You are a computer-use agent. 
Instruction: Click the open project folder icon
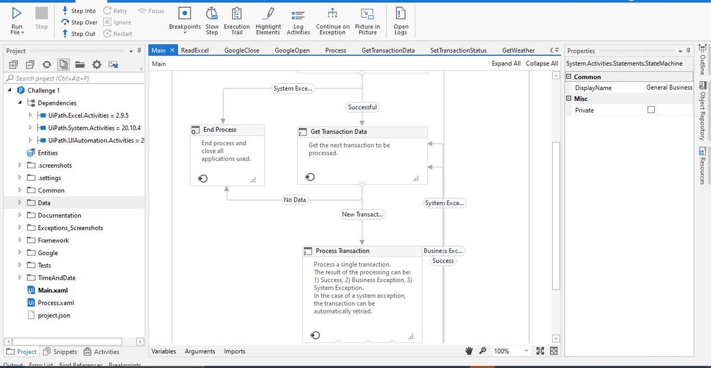click(x=80, y=65)
